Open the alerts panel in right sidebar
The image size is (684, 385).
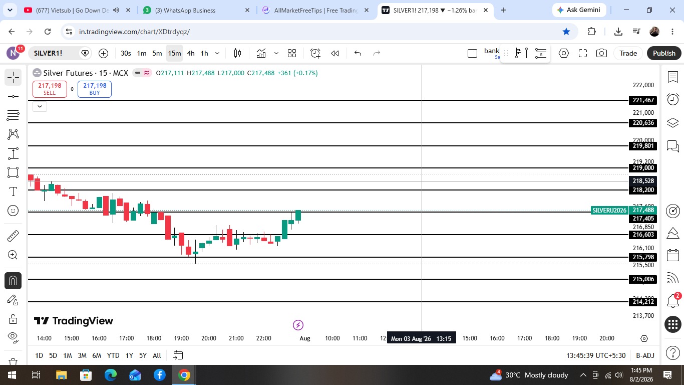click(673, 99)
